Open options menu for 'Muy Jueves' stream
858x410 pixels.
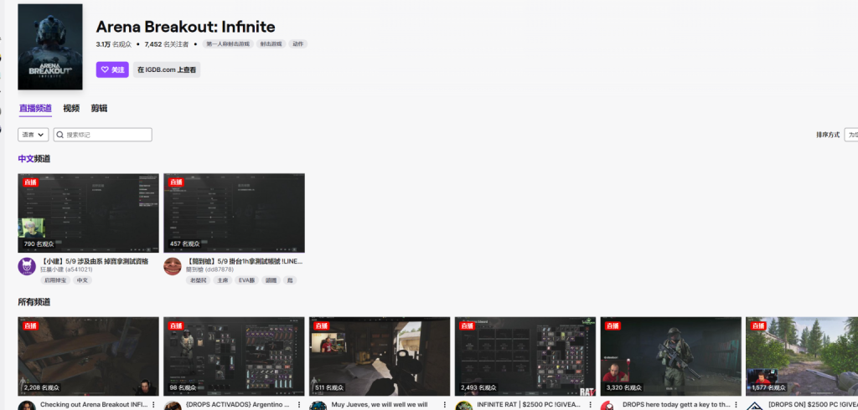click(x=444, y=404)
